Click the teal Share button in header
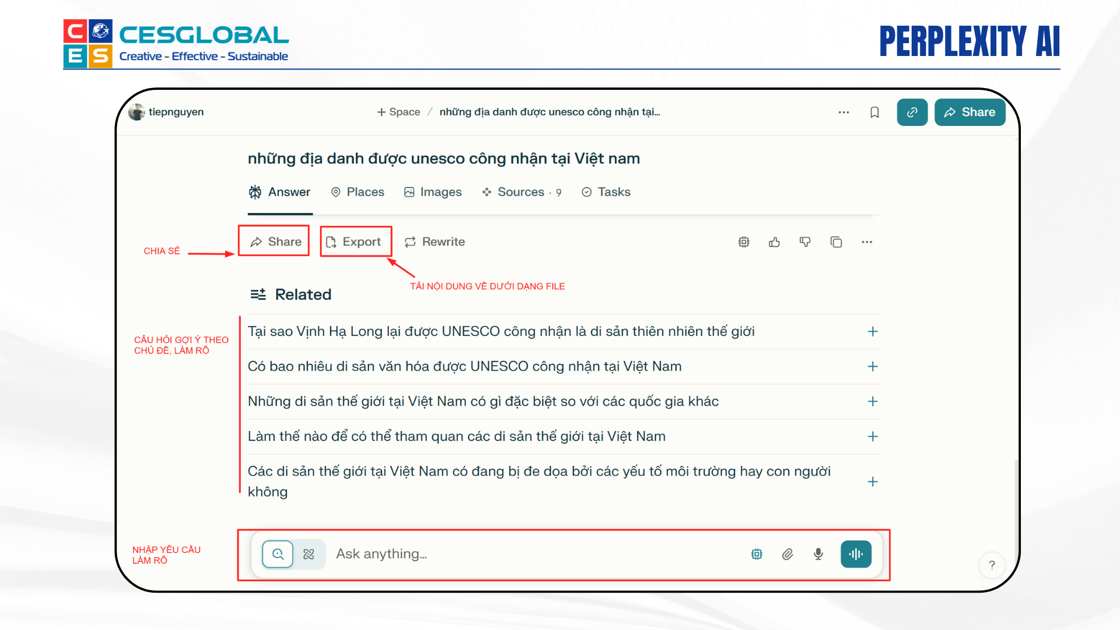The height and width of the screenshot is (630, 1120). tap(970, 112)
